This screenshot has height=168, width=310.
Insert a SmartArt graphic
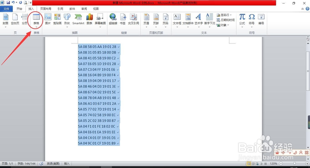click(x=78, y=19)
